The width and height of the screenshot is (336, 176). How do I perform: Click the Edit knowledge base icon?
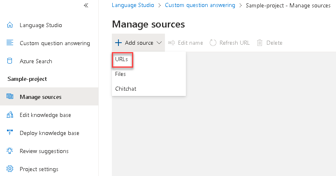10,115
